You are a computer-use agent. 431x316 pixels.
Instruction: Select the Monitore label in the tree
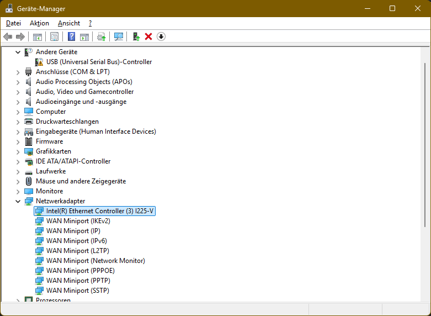(x=50, y=191)
